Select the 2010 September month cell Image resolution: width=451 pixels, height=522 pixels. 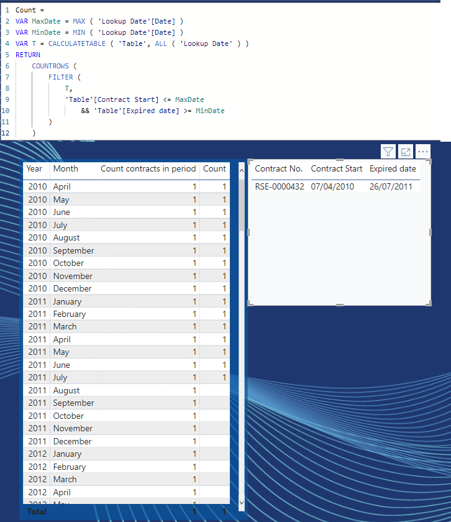[73, 250]
